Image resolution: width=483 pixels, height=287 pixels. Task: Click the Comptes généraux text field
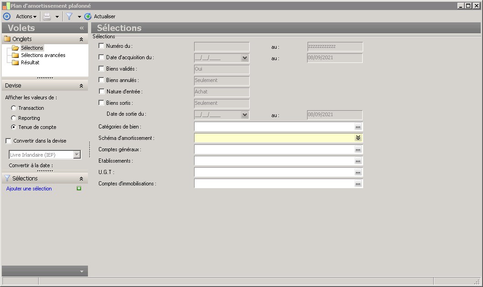(x=274, y=149)
